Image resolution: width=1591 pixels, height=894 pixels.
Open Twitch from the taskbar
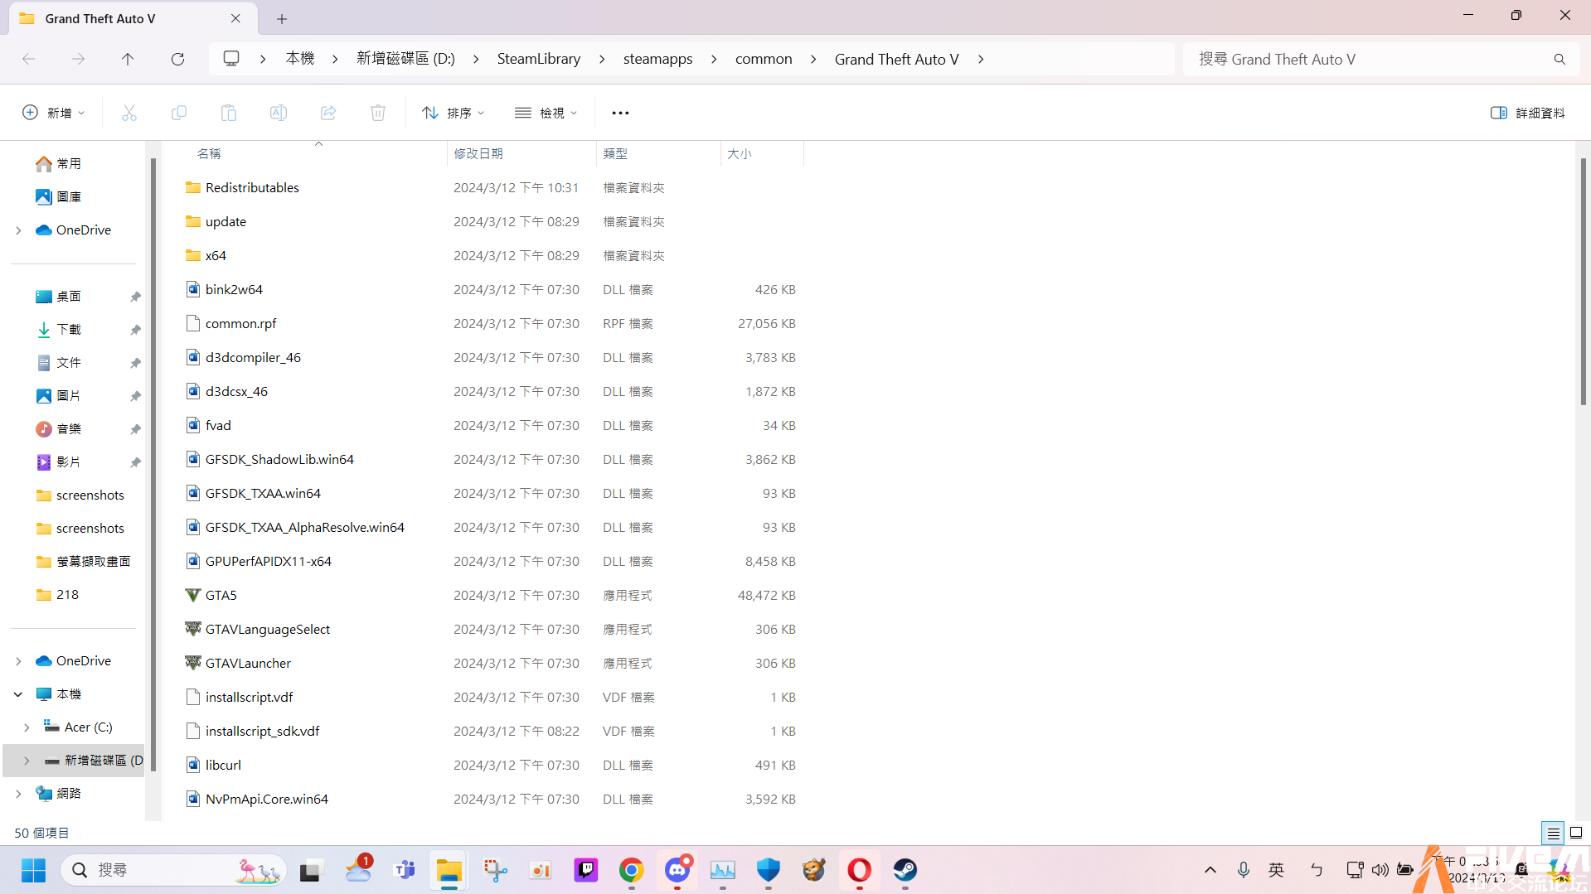coord(585,870)
